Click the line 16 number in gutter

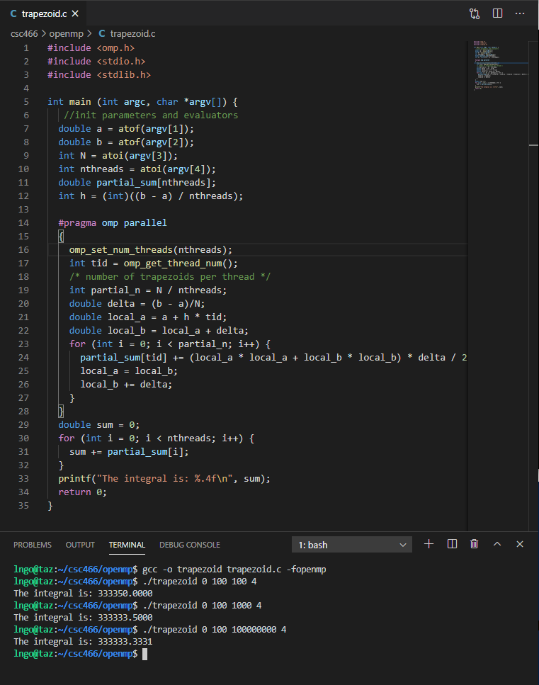click(x=23, y=249)
